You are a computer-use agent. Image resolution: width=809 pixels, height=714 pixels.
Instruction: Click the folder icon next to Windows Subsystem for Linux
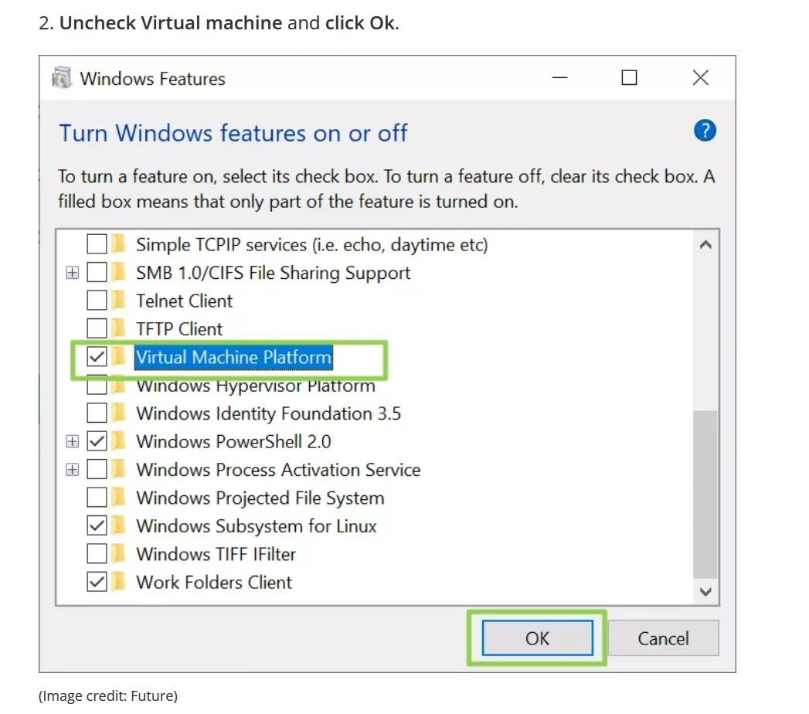click(x=119, y=525)
